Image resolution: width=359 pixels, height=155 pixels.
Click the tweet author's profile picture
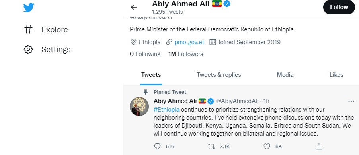point(139,107)
